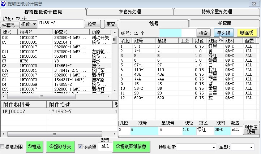Click the yellow 删连线 button

[x=247, y=33]
